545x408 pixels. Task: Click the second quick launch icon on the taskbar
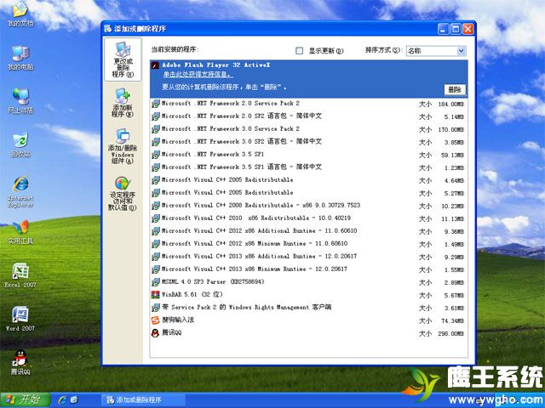pyautogui.click(x=74, y=400)
